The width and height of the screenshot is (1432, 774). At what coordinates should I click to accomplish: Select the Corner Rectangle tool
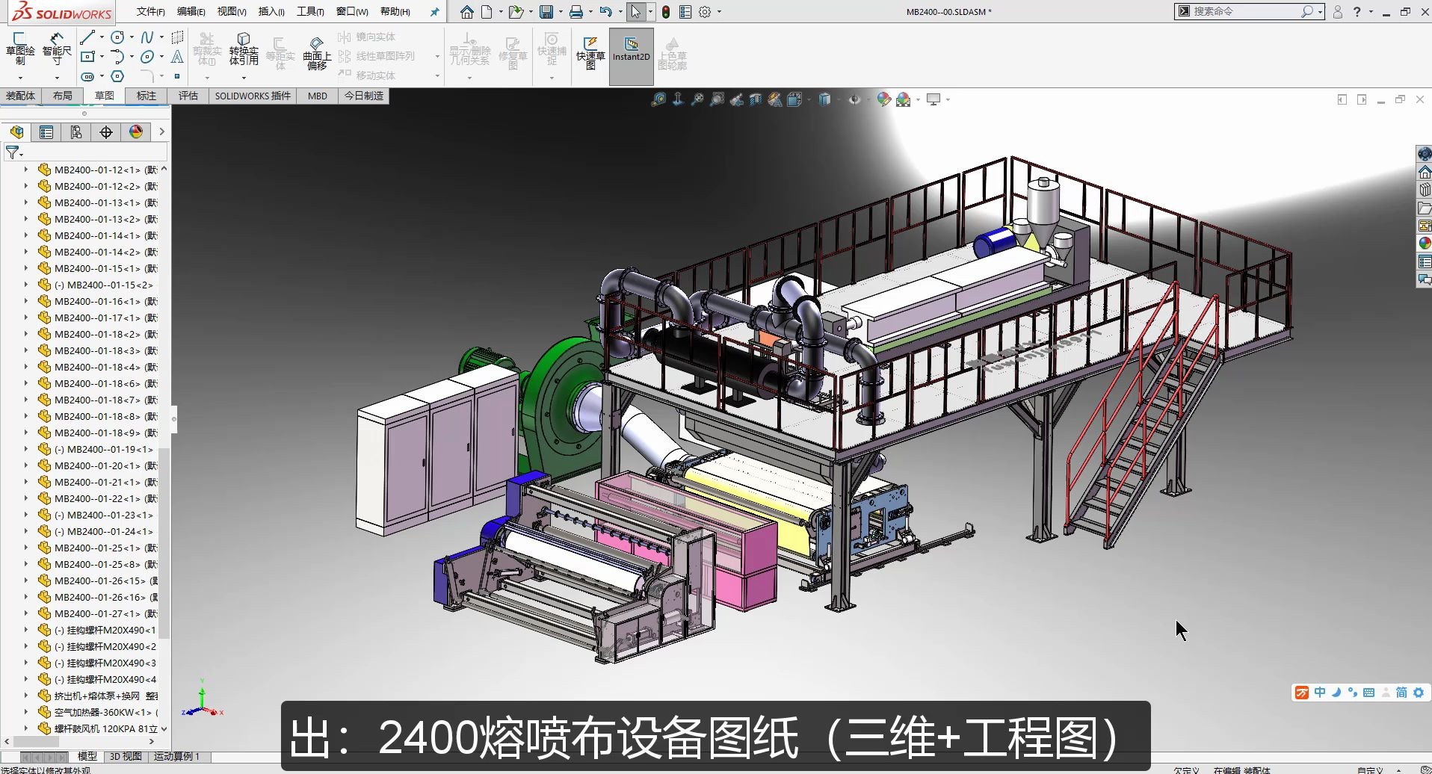pyautogui.click(x=87, y=57)
